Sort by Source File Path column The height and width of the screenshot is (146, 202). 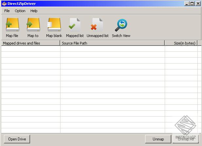(x=112, y=43)
